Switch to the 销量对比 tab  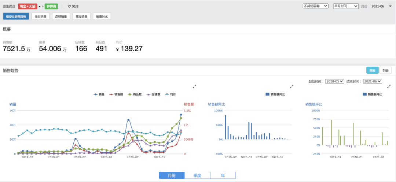point(102,16)
